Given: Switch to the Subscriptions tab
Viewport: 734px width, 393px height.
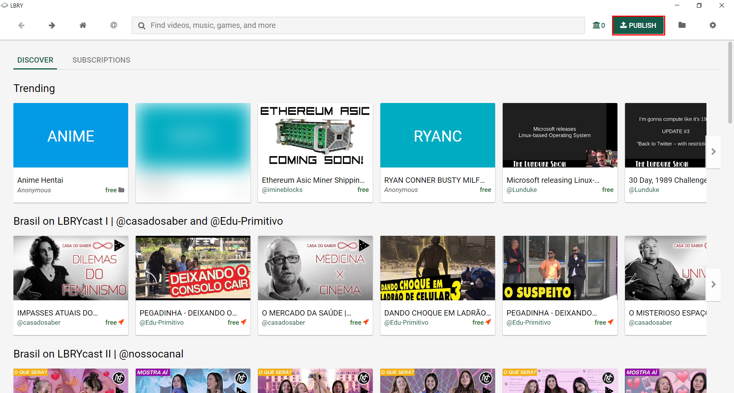Looking at the screenshot, I should point(101,60).
